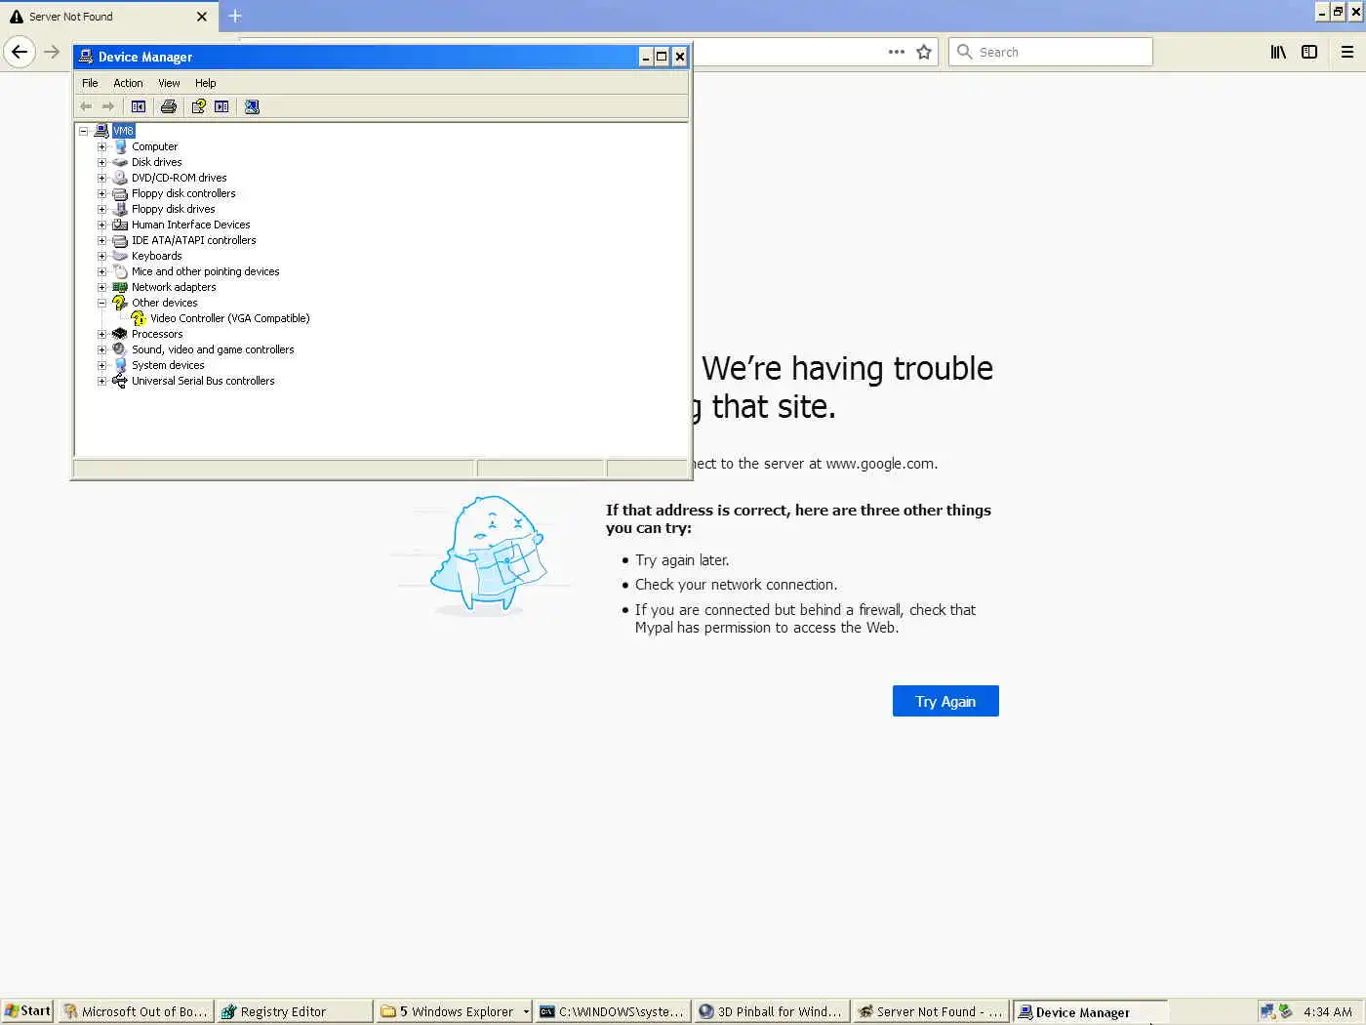This screenshot has height=1025, width=1366.
Task: Toggle the browser sidebar icon
Action: (x=1309, y=52)
